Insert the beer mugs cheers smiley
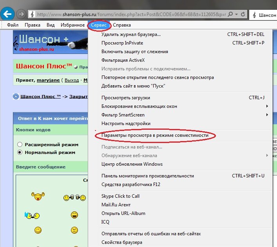 pyautogui.click(x=74, y=198)
